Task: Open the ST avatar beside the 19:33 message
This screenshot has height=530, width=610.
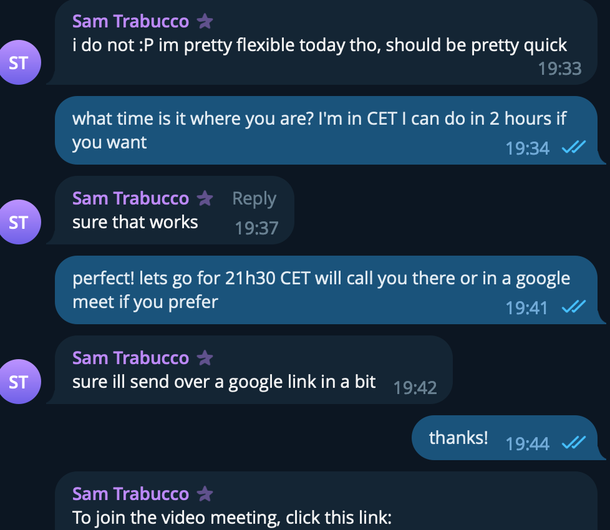Action: (x=18, y=62)
